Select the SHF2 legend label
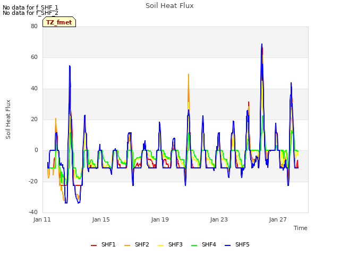Screen dimensions: 340x255 [x=142, y=244]
